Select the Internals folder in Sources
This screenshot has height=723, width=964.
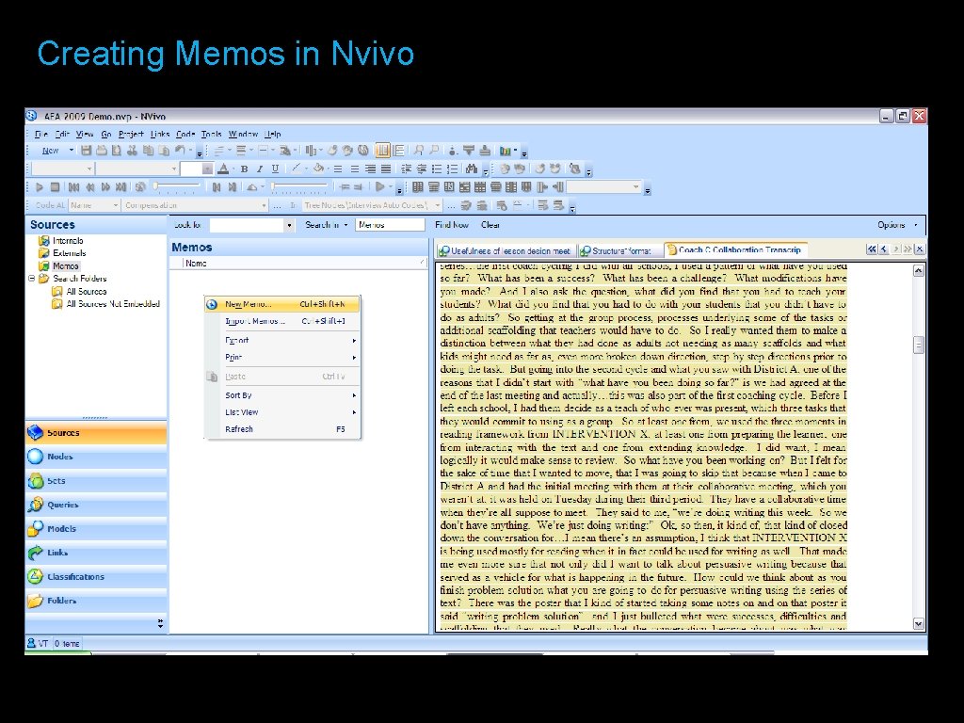61,240
